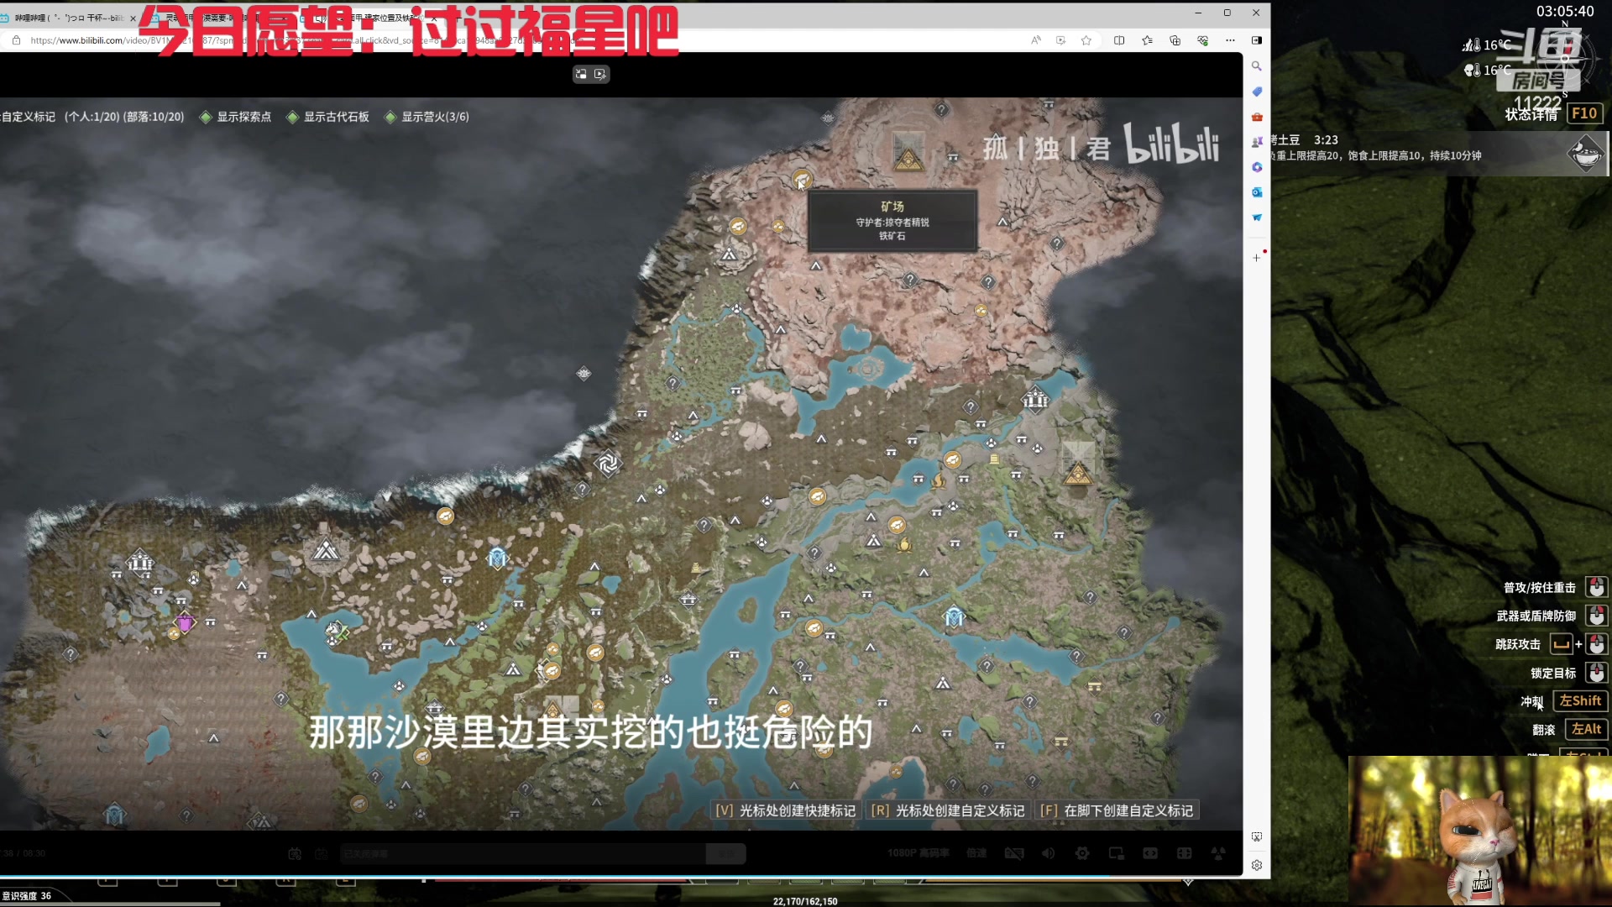Click the danmaku send button

pyautogui.click(x=725, y=853)
